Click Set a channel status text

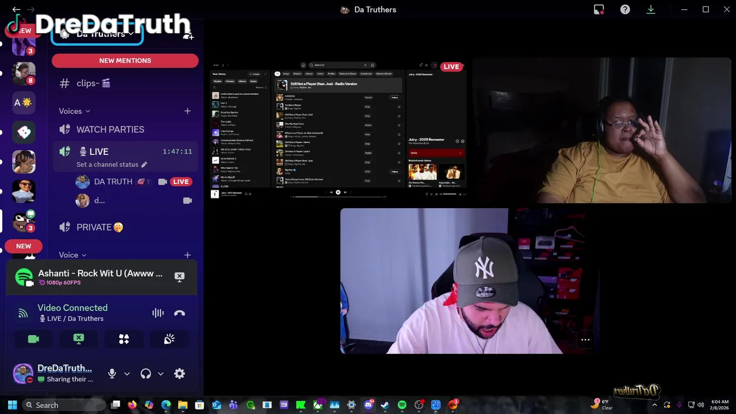point(108,164)
